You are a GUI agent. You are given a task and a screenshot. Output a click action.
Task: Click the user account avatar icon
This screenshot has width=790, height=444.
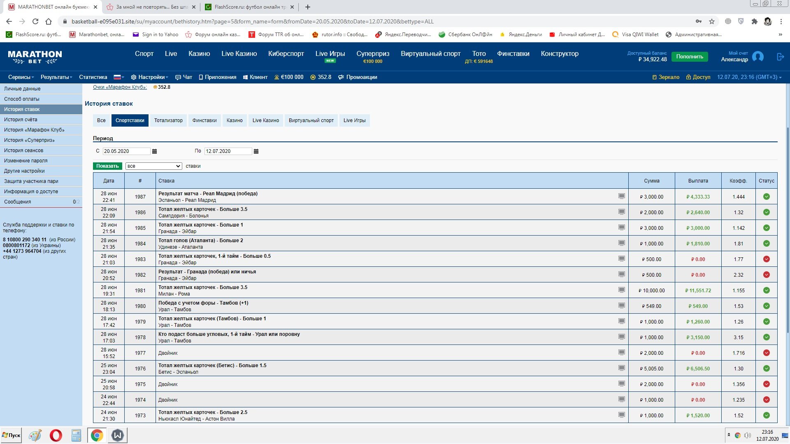click(x=757, y=57)
